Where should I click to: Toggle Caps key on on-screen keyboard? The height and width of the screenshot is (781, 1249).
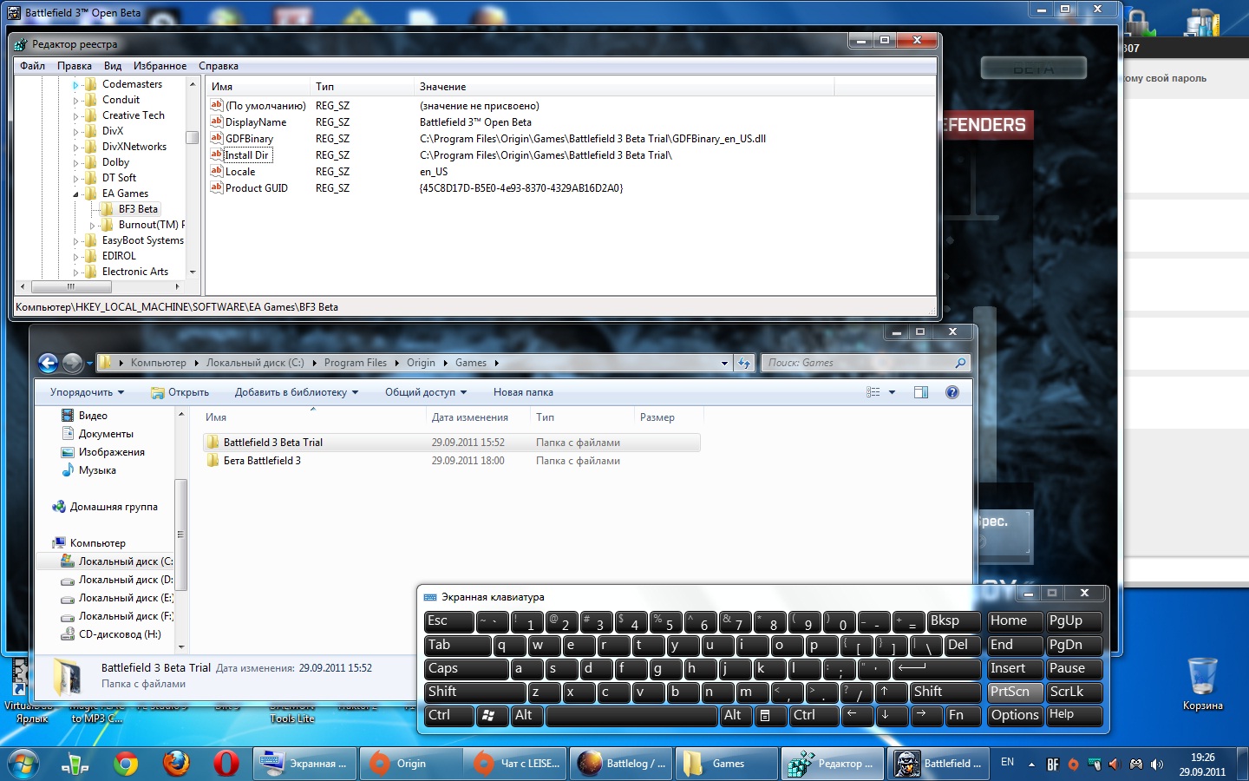click(466, 669)
